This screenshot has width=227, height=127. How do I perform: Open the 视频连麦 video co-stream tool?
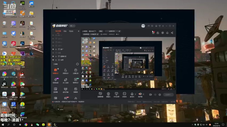(56, 81)
